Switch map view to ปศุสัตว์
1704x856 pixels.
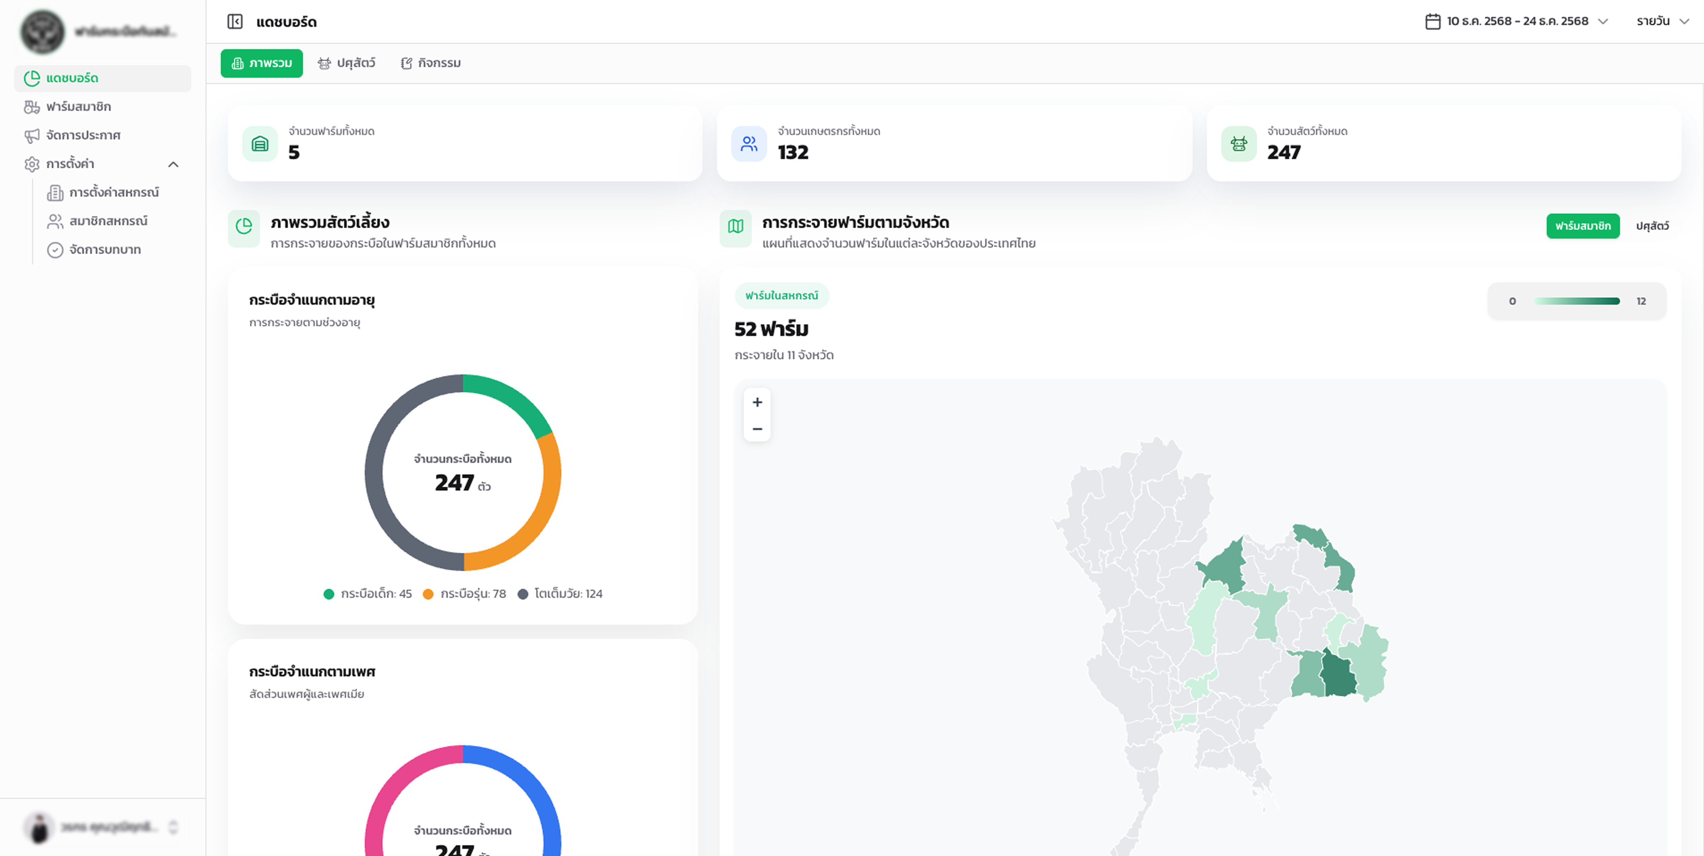pos(1653,226)
